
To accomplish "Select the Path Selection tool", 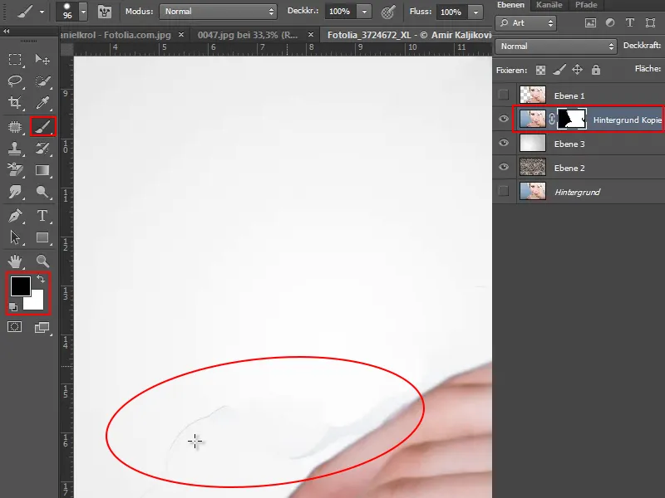I will (x=15, y=237).
